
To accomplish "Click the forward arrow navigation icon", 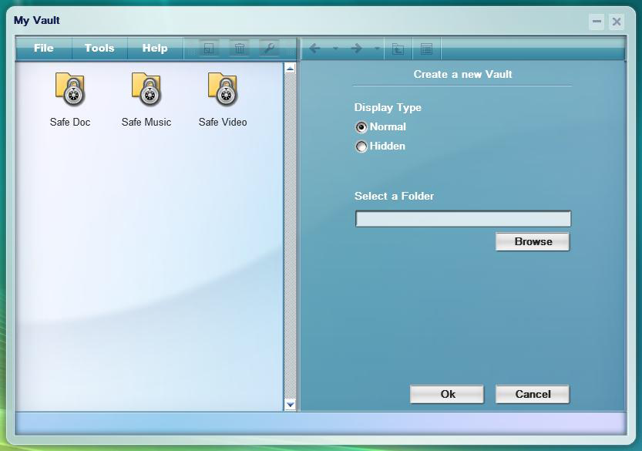I will [x=357, y=49].
